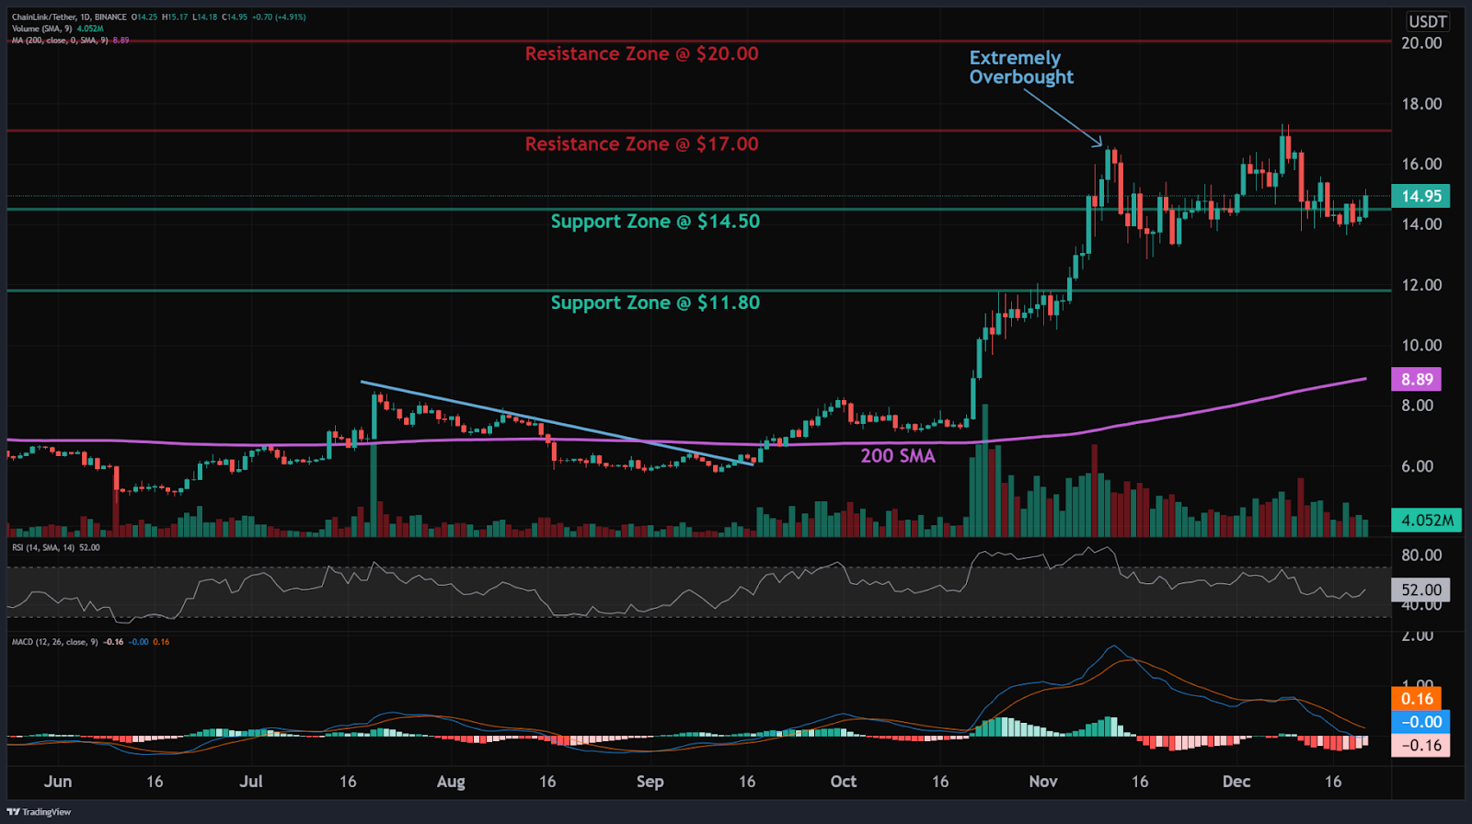Select the MA 200 indicator legend
The height and width of the screenshot is (824, 1472).
(x=70, y=40)
